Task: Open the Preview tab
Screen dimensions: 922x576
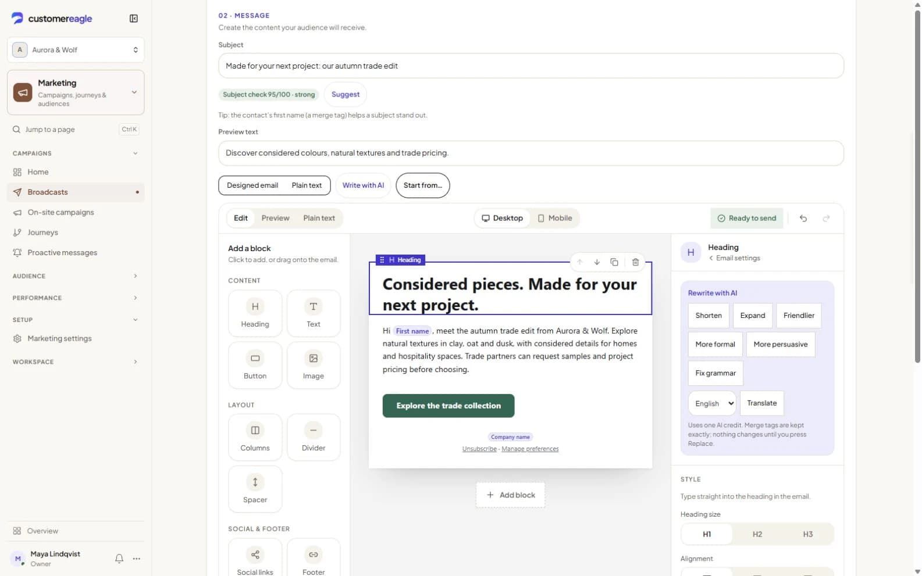Action: 275,219
